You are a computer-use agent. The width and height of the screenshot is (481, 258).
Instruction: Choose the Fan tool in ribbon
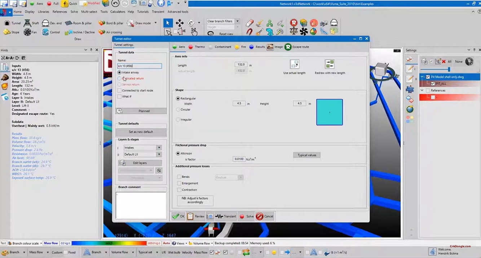point(27,32)
